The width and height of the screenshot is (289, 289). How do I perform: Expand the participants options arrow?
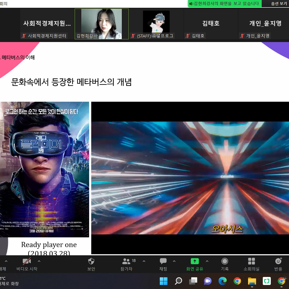tap(144, 261)
